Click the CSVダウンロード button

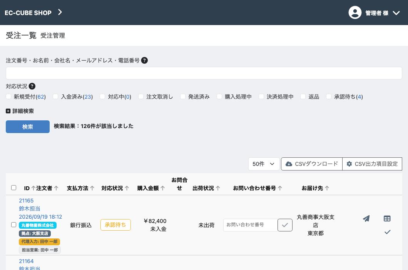point(312,164)
